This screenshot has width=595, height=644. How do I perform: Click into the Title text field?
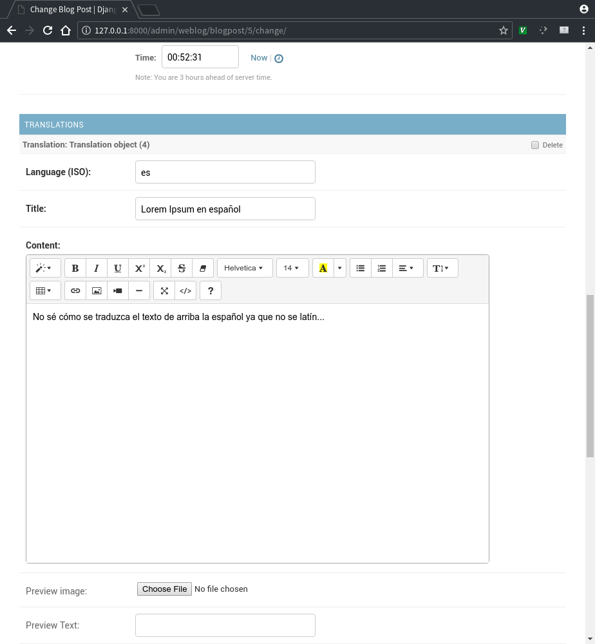225,209
